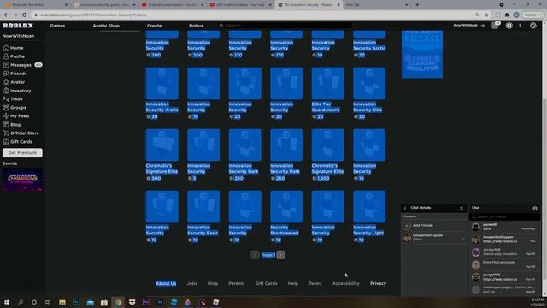
Task: Open the Accessibility footer link
Action: point(345,283)
